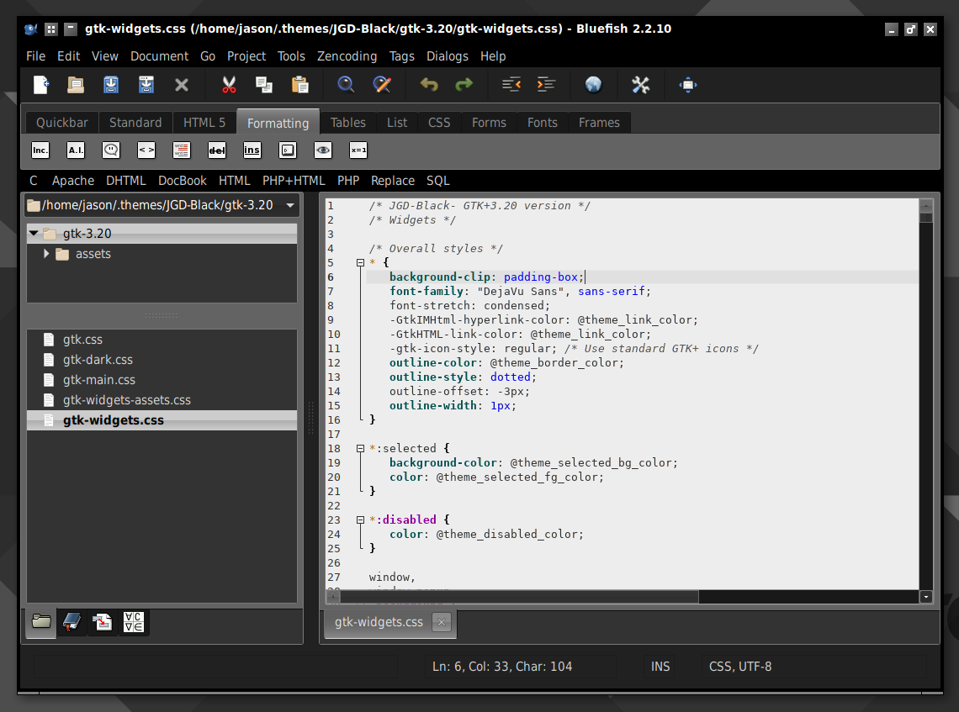Close the current document with the X toolbar icon

182,85
